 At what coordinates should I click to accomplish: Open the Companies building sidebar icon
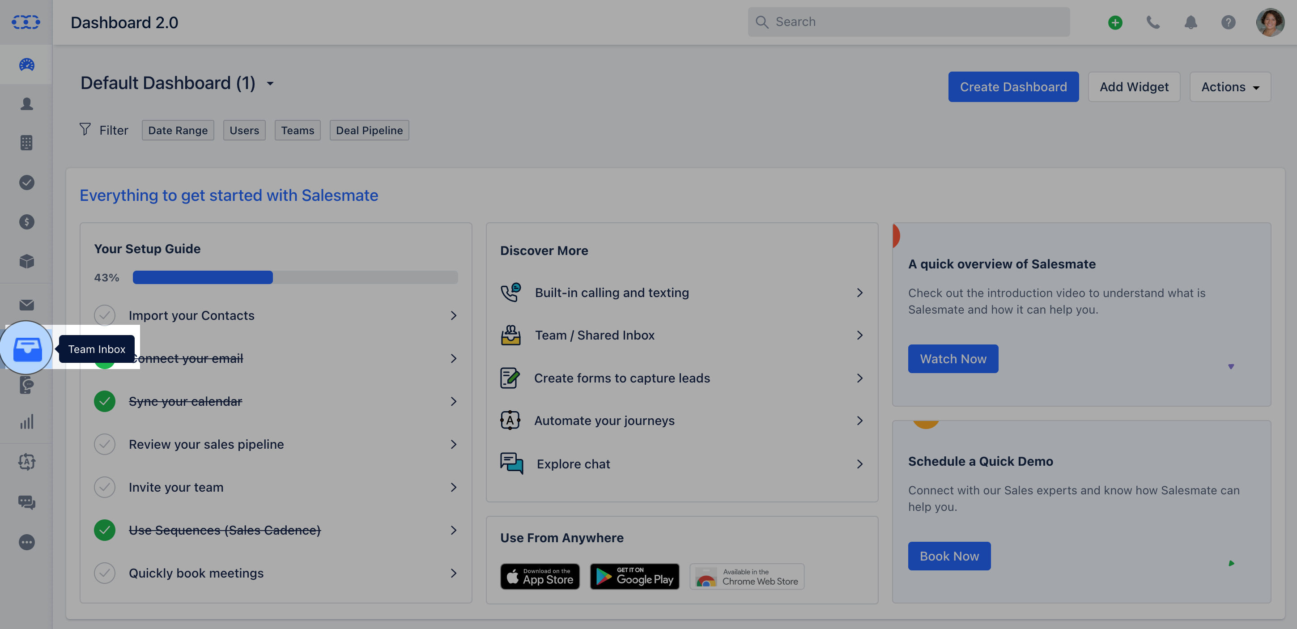click(27, 143)
